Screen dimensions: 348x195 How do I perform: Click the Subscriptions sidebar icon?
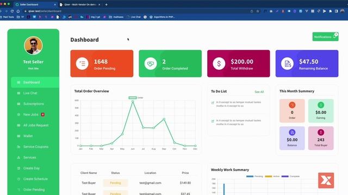pos(18,103)
